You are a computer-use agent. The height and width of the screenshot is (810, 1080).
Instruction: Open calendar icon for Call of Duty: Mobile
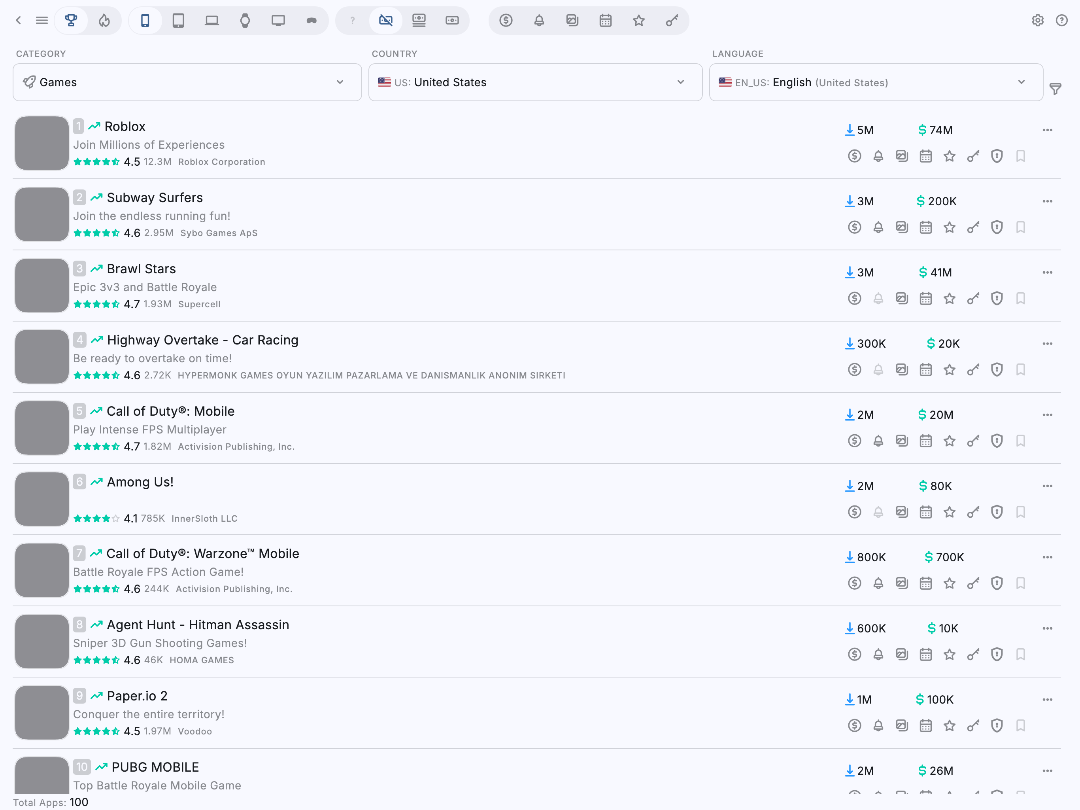click(x=925, y=441)
